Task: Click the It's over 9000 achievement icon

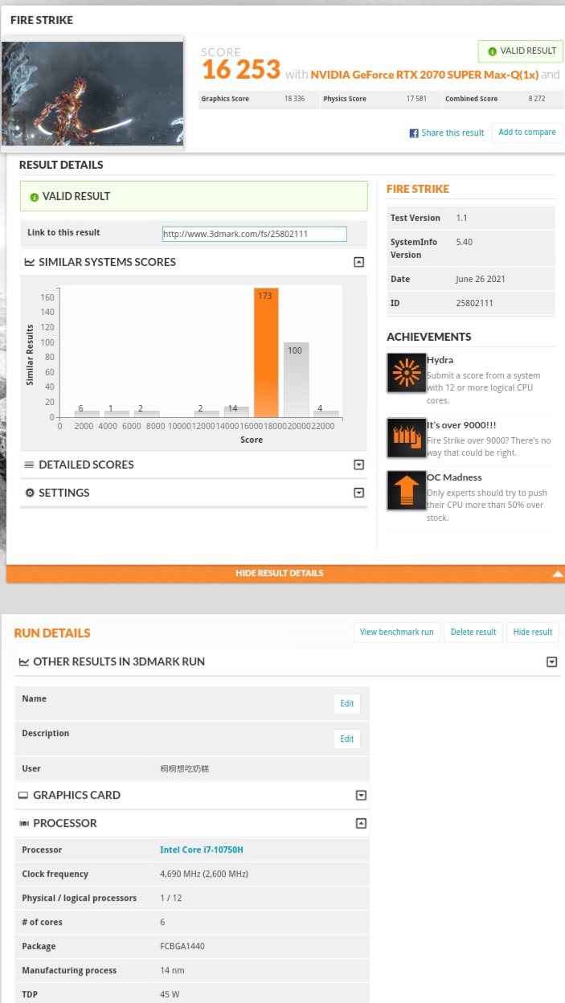Action: pos(406,438)
